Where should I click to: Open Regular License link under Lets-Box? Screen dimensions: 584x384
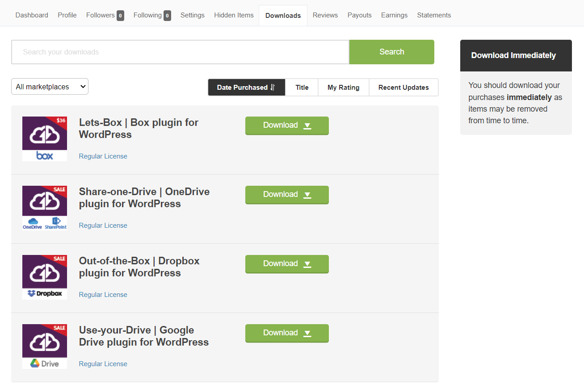pos(103,156)
